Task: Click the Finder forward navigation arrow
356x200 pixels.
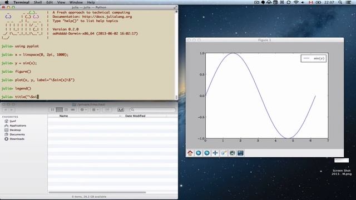Action: pyautogui.click(x=12, y=110)
